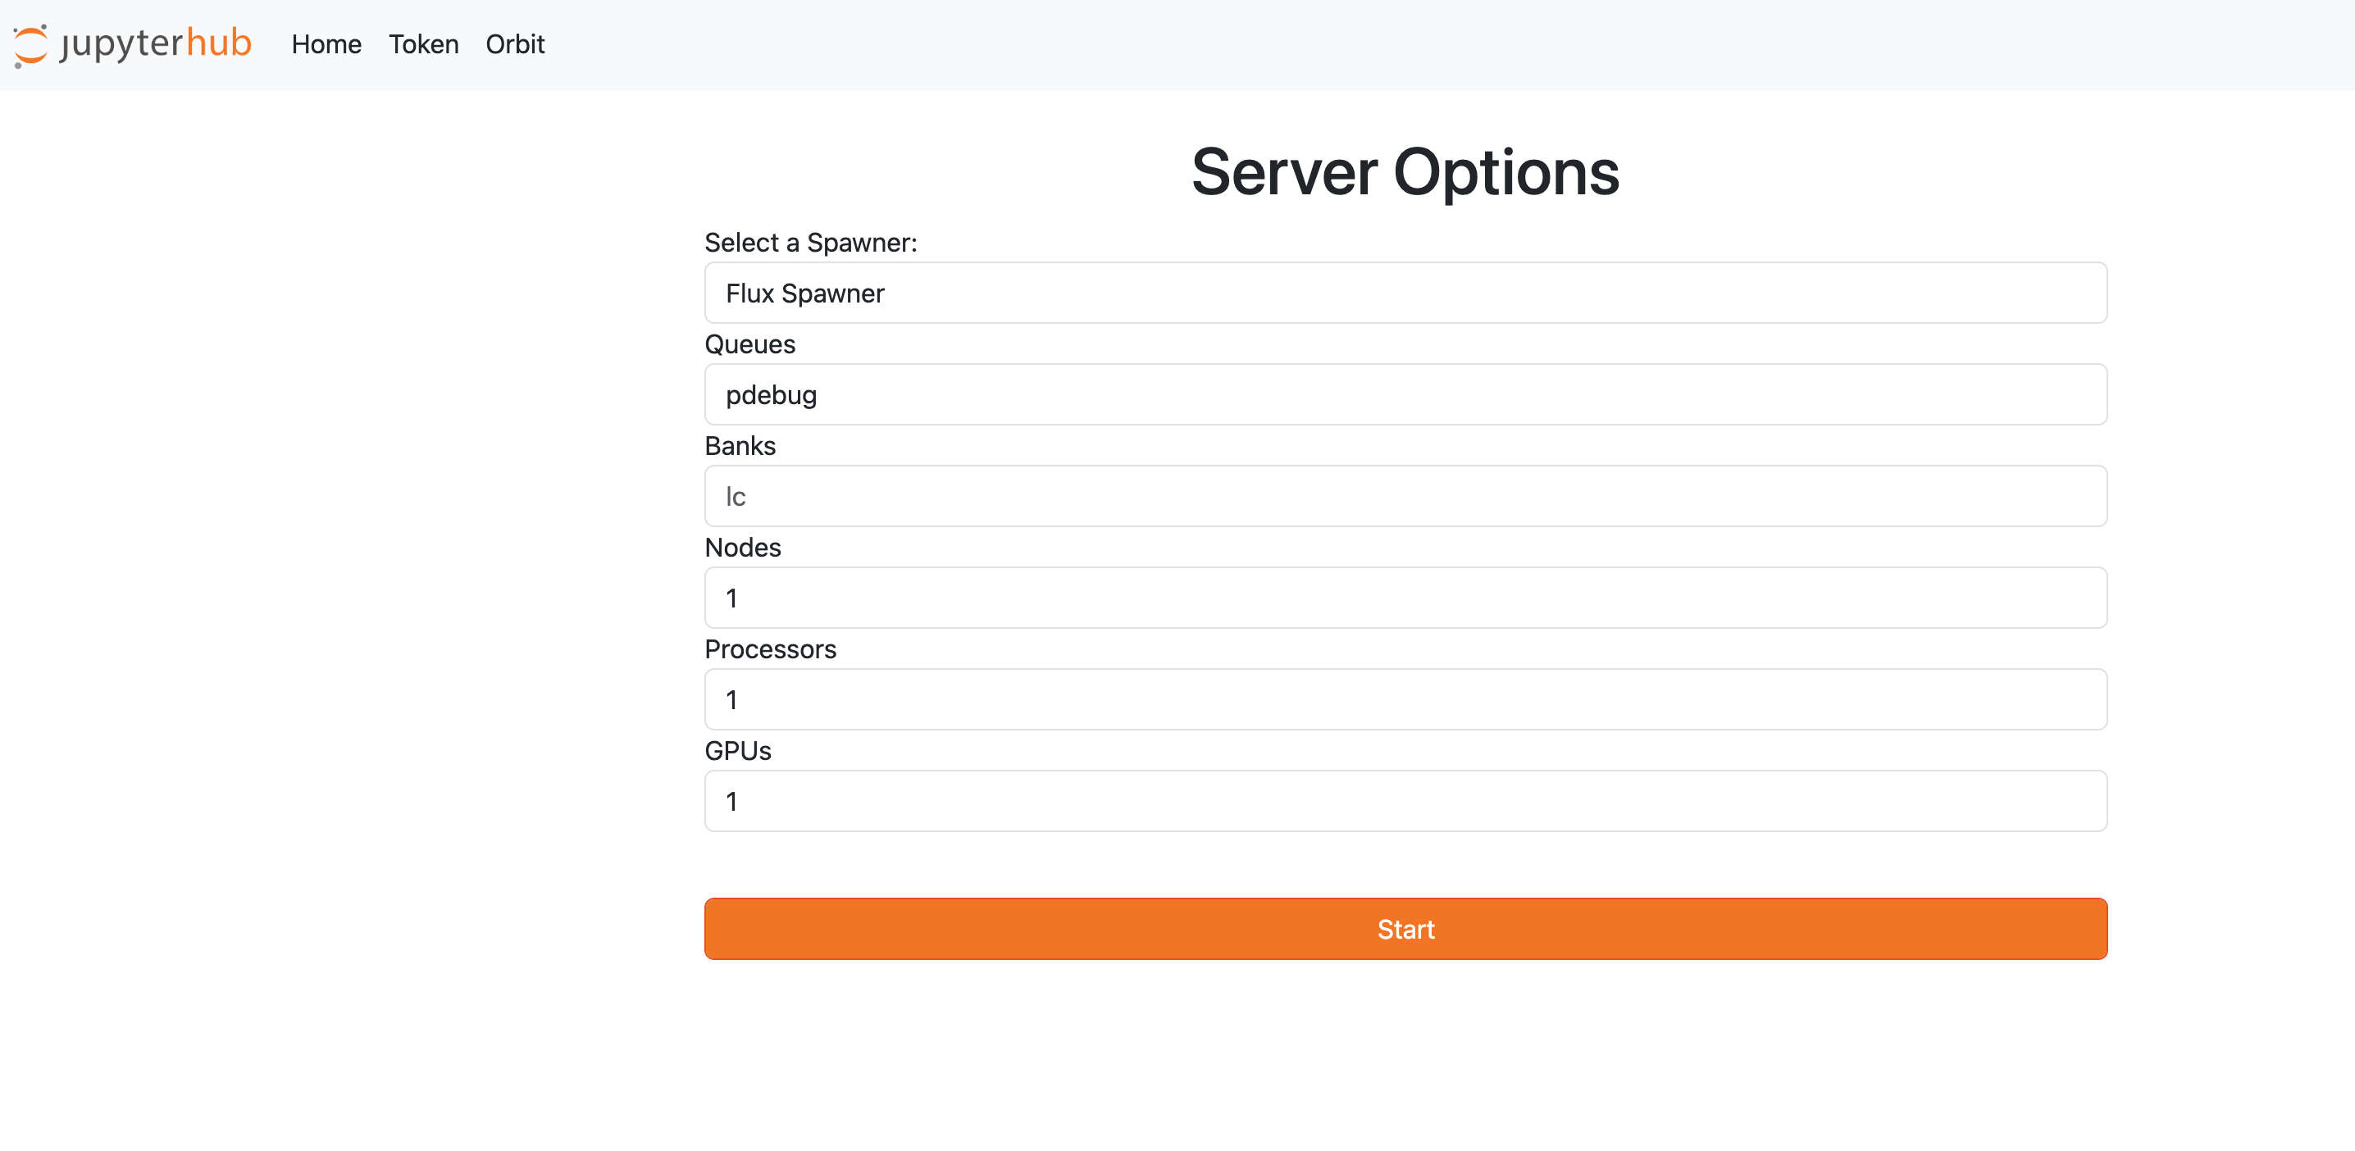
Task: Click the Banks field label
Action: (740, 446)
